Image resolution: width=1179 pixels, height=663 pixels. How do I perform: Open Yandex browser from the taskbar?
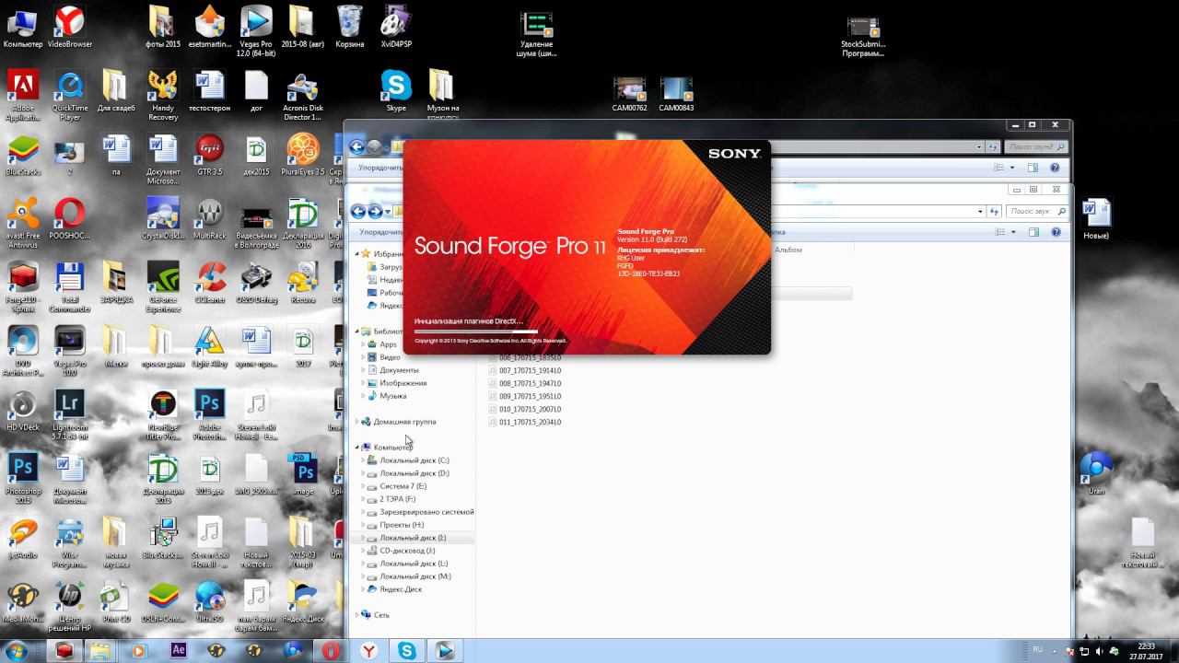[x=368, y=650]
